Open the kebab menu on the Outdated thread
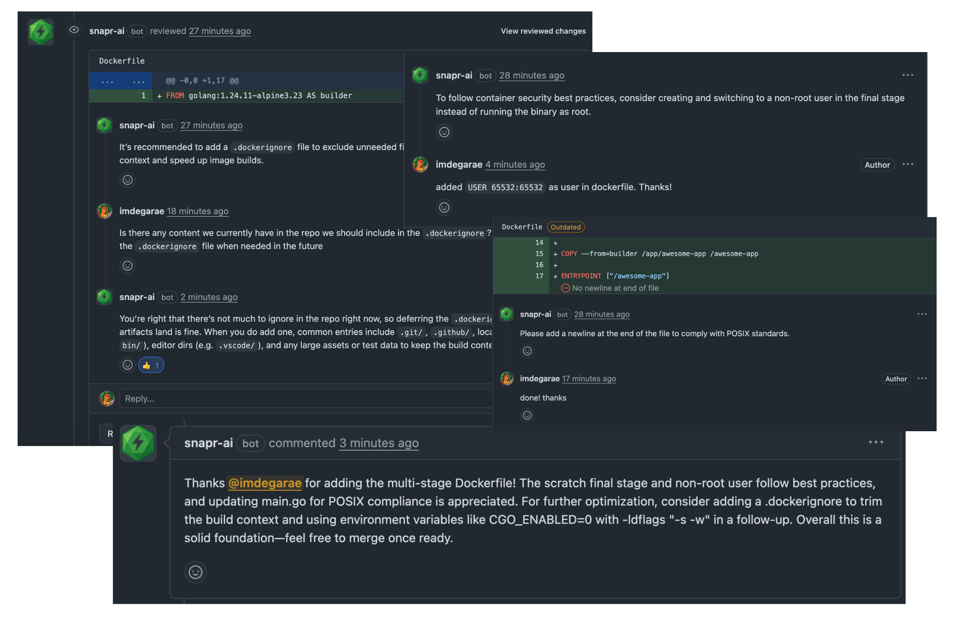This screenshot has width=953, height=621. 921,314
